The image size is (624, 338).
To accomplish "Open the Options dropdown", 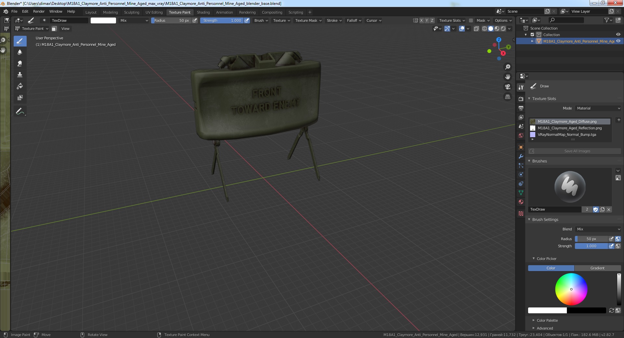I will click(503, 20).
